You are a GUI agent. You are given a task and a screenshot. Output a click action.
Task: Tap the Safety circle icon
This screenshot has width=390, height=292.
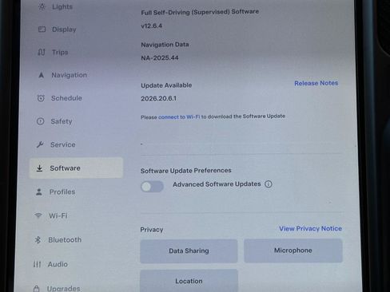[x=40, y=121]
